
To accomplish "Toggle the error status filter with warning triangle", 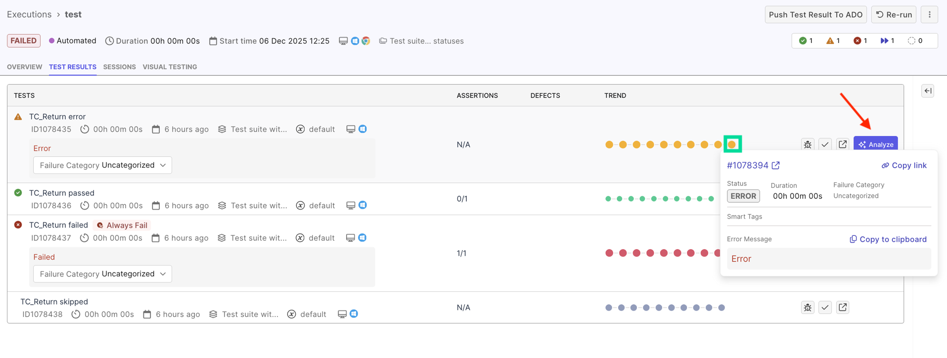I will pyautogui.click(x=833, y=41).
